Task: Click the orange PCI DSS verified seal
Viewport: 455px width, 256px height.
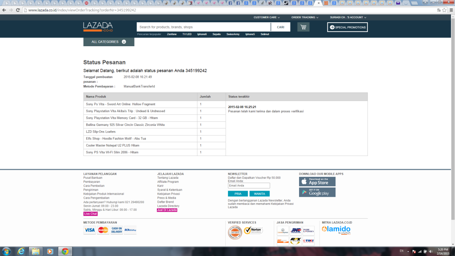Action: click(x=235, y=232)
